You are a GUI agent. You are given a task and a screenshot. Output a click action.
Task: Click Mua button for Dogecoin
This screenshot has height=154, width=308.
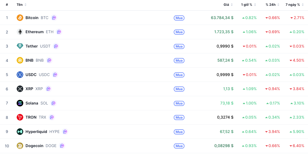[x=179, y=146]
